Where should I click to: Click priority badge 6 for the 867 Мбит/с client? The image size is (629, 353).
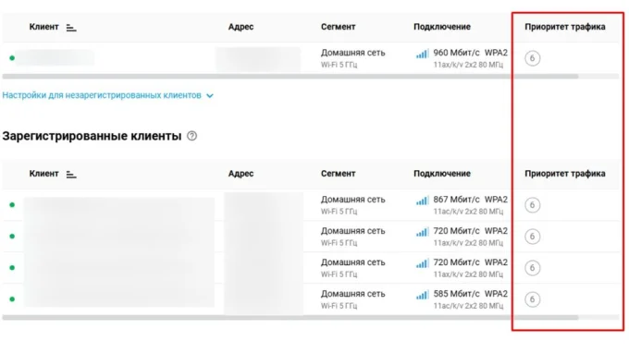coord(532,205)
